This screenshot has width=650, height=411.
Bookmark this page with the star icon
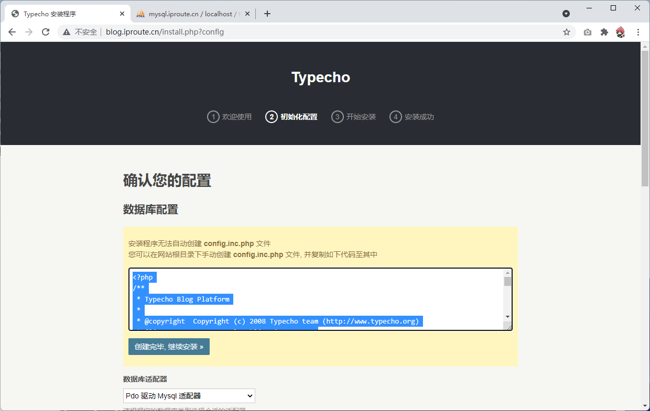567,32
